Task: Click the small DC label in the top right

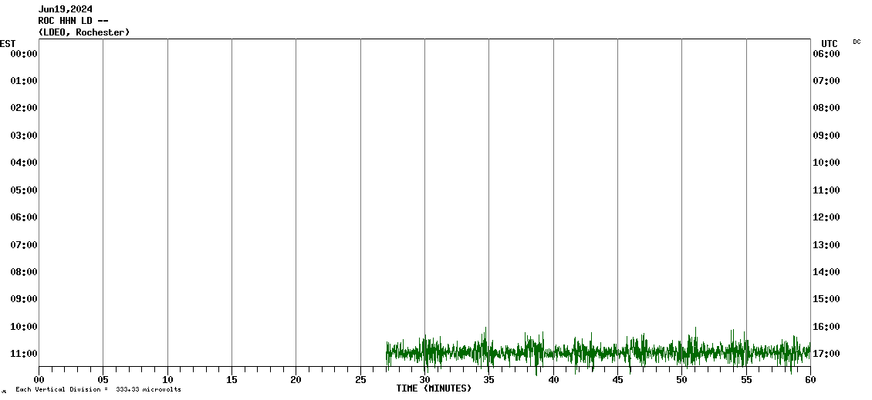Action: [857, 42]
